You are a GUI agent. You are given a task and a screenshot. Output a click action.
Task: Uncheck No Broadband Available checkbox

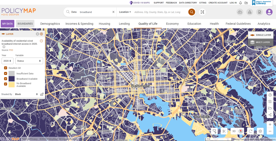pyautogui.click(x=5, y=84)
